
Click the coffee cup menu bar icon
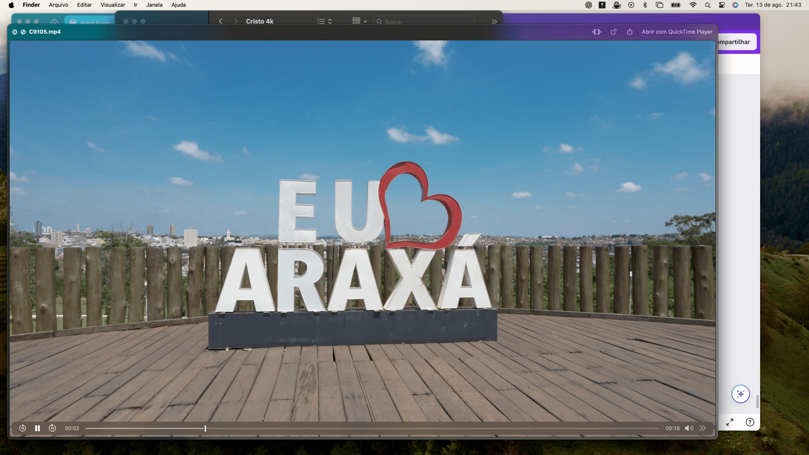(616, 5)
